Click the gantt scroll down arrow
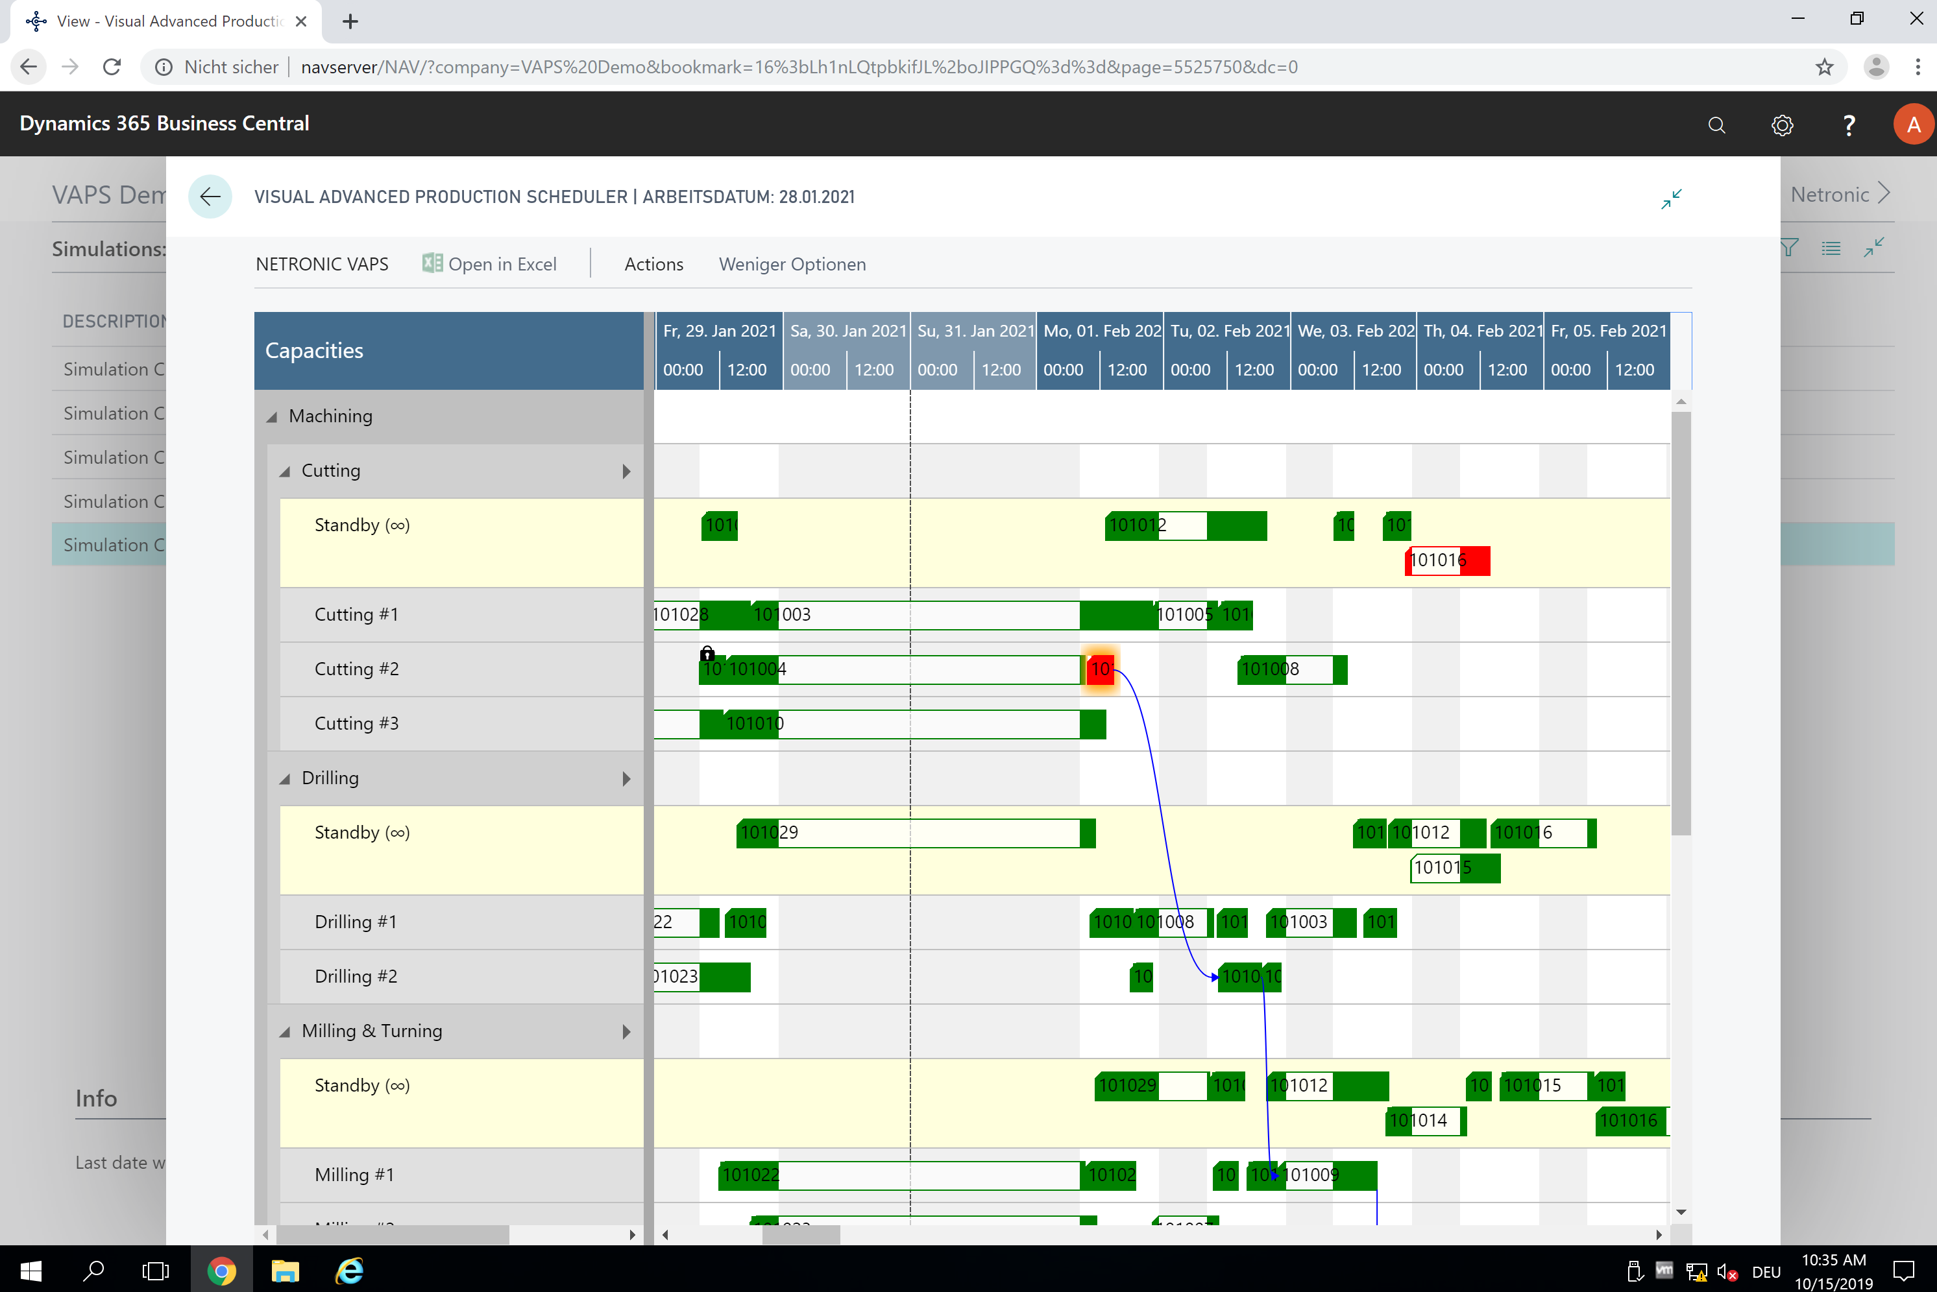Viewport: 1937px width, 1292px height. [x=1681, y=1212]
